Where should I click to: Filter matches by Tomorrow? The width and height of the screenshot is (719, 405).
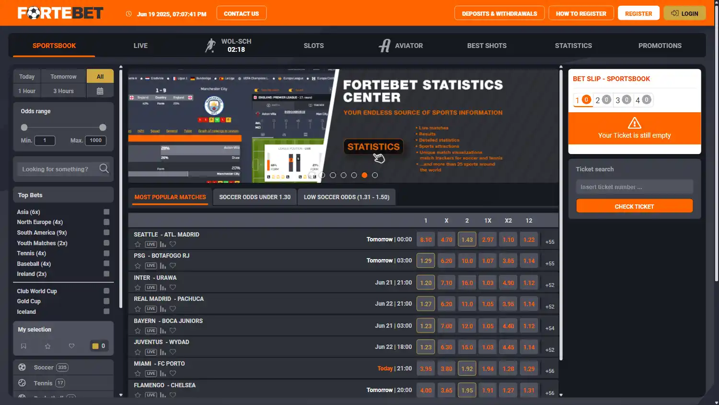63,76
